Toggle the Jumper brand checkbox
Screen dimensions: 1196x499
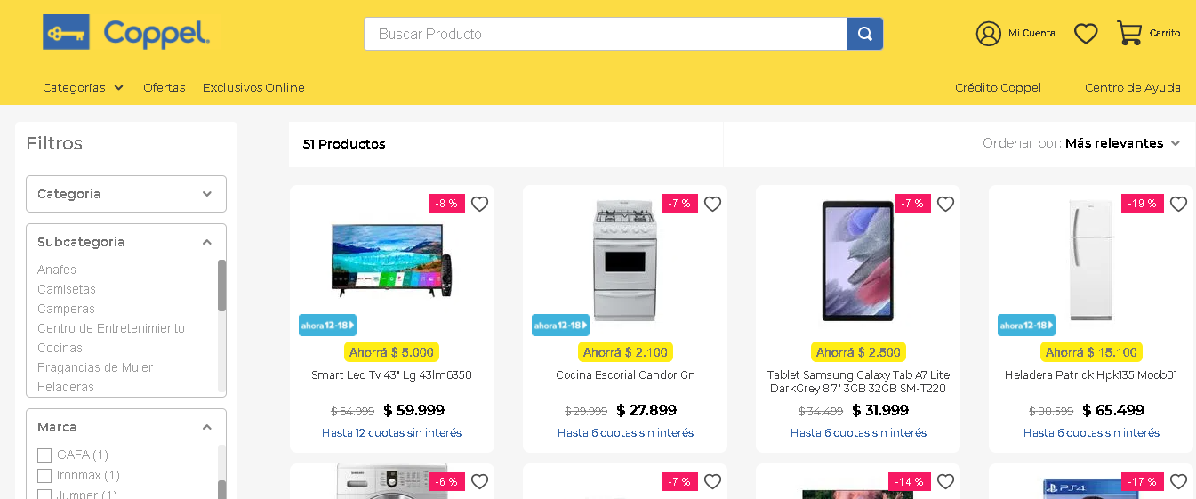(x=44, y=495)
